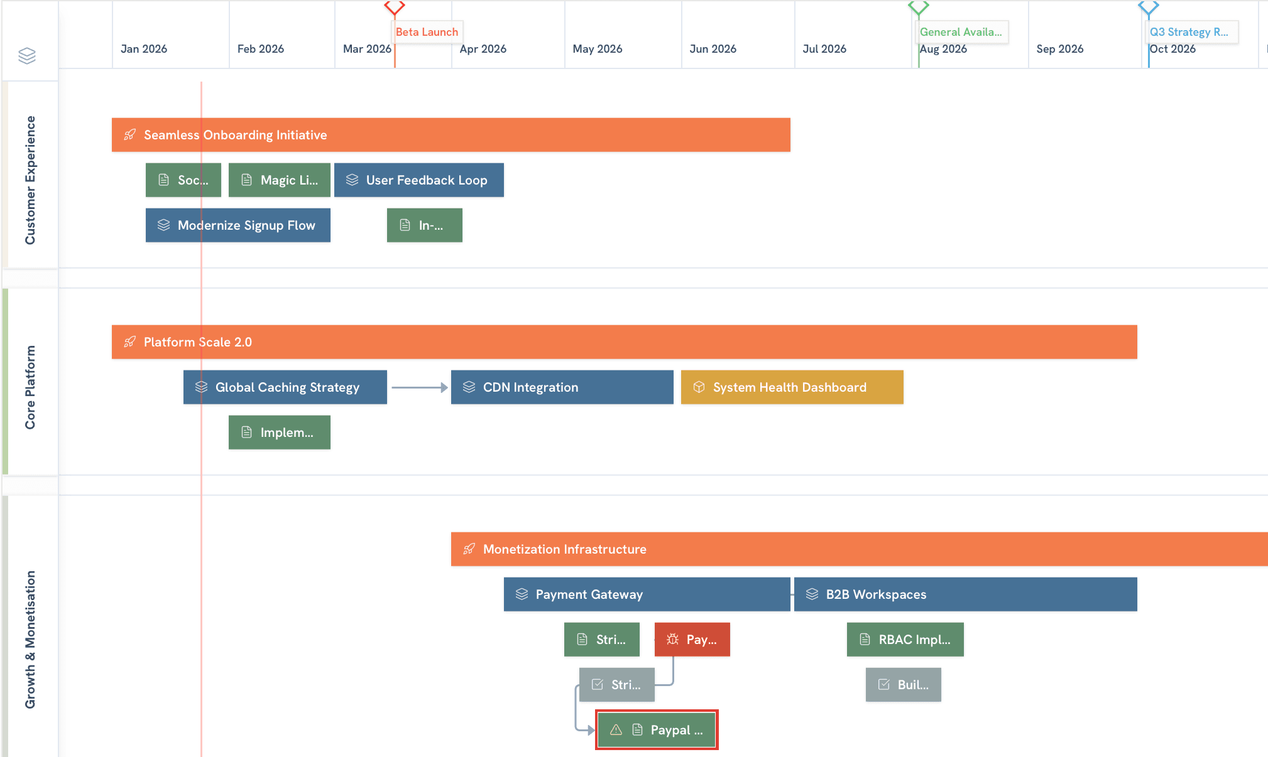Click the rocket icon on Platform Scale 2.0

(x=130, y=342)
